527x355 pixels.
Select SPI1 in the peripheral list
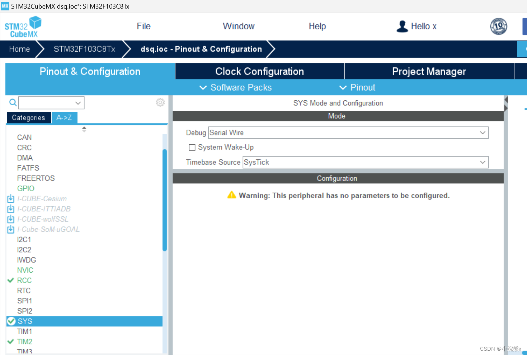[25, 301]
